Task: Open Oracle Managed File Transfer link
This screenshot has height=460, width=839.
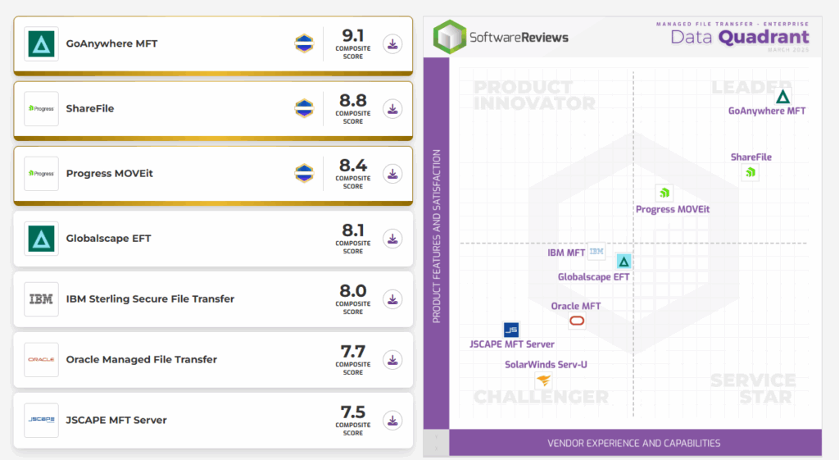Action: [141, 359]
